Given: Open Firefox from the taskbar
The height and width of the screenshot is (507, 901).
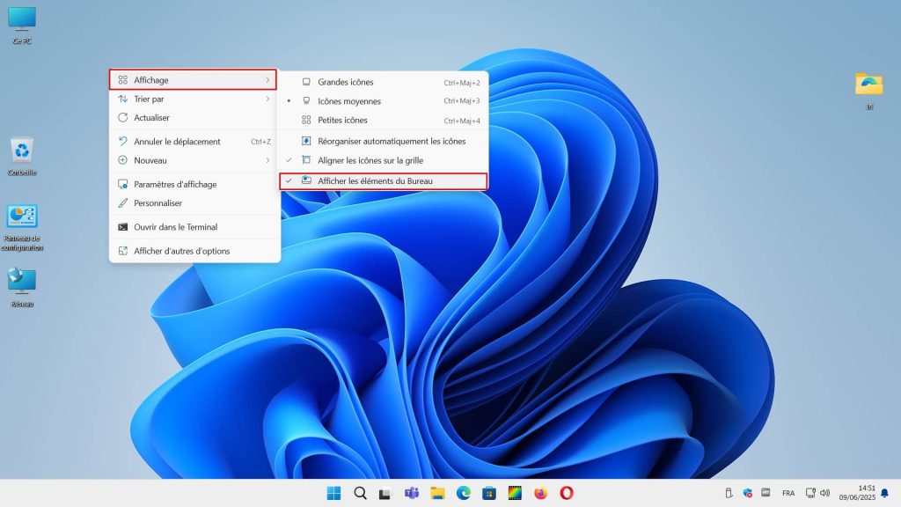Looking at the screenshot, I should [x=539, y=493].
